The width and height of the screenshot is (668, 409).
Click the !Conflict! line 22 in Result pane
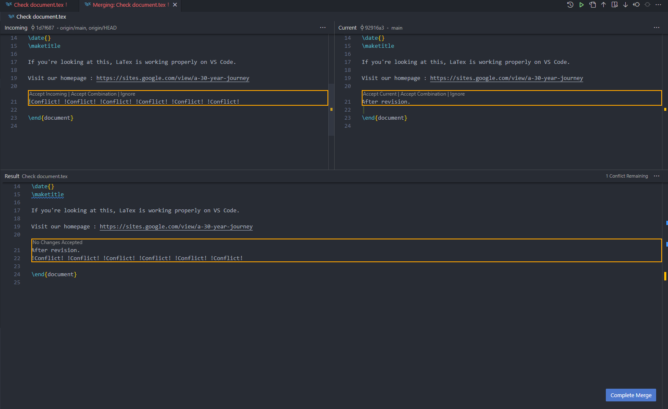coord(137,258)
